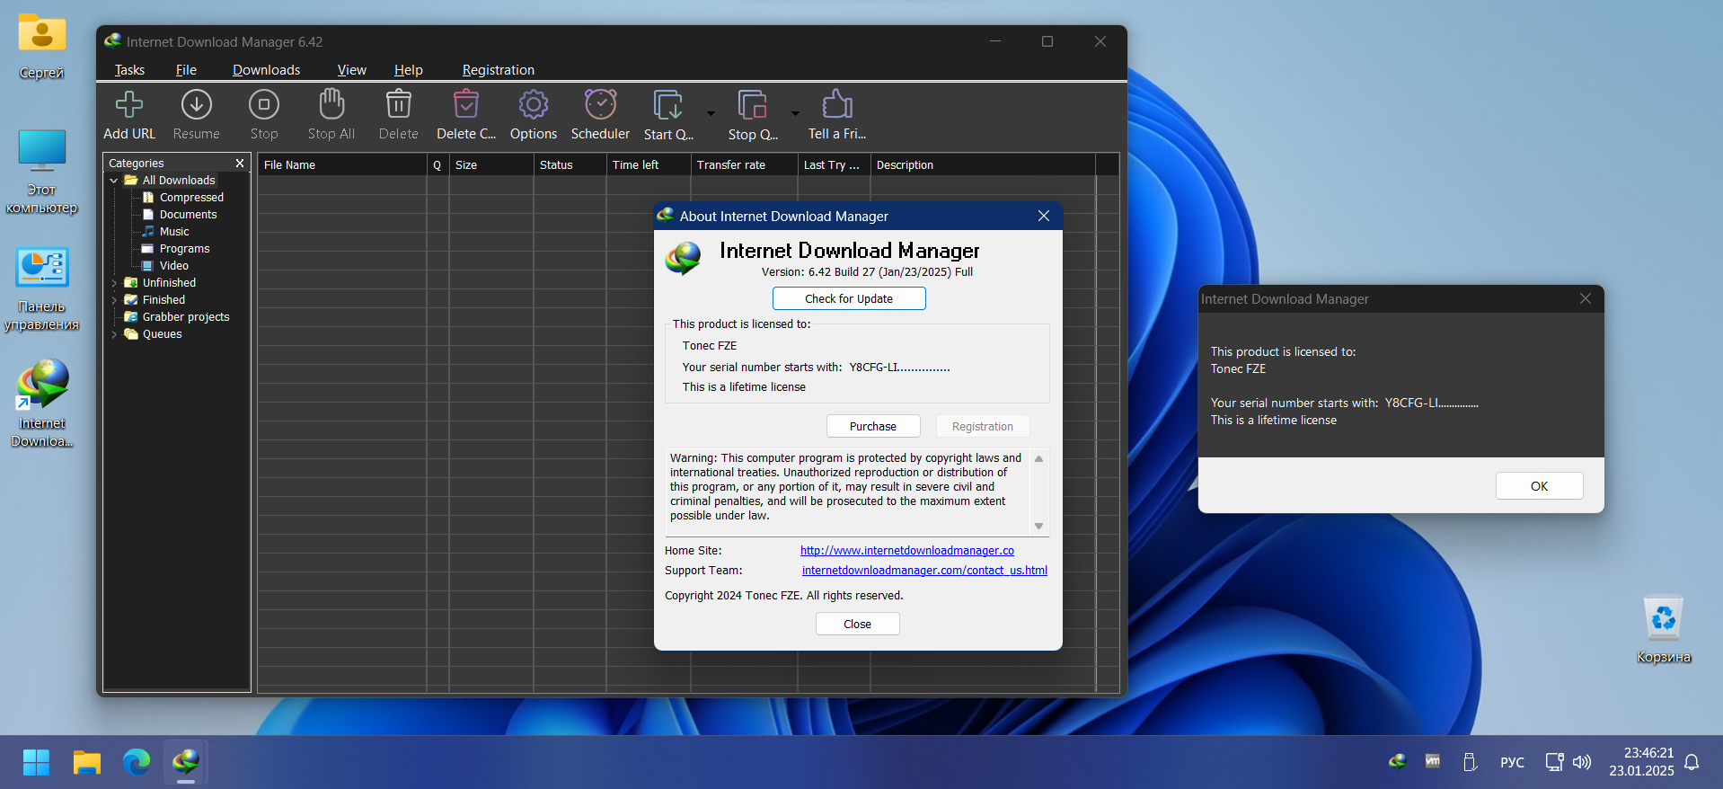Viewport: 1723px width, 789px height.
Task: Open the Downloads menu
Action: pos(266,70)
